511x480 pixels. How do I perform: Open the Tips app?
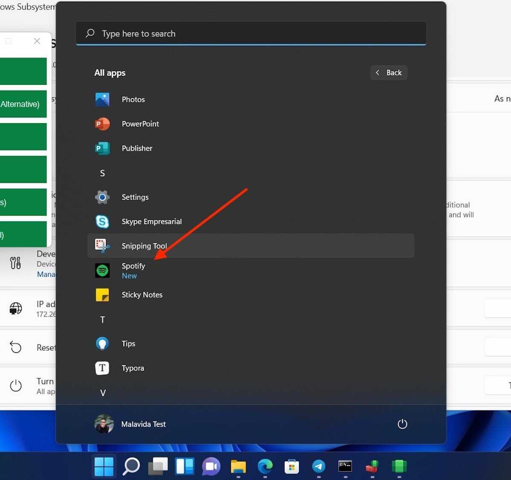128,344
